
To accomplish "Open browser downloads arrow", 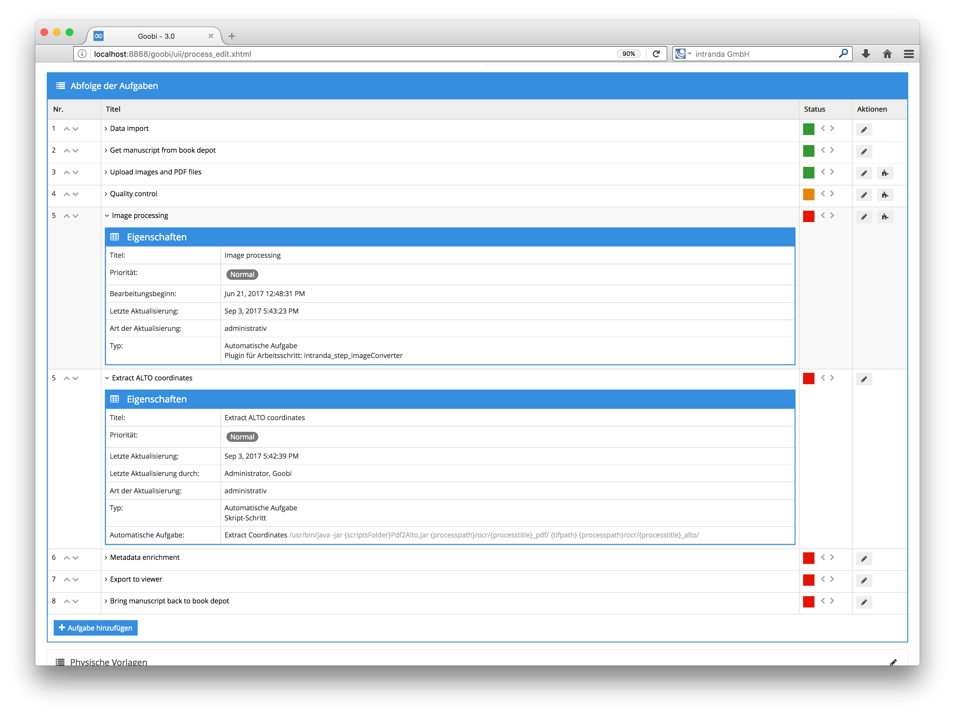I will tap(865, 54).
